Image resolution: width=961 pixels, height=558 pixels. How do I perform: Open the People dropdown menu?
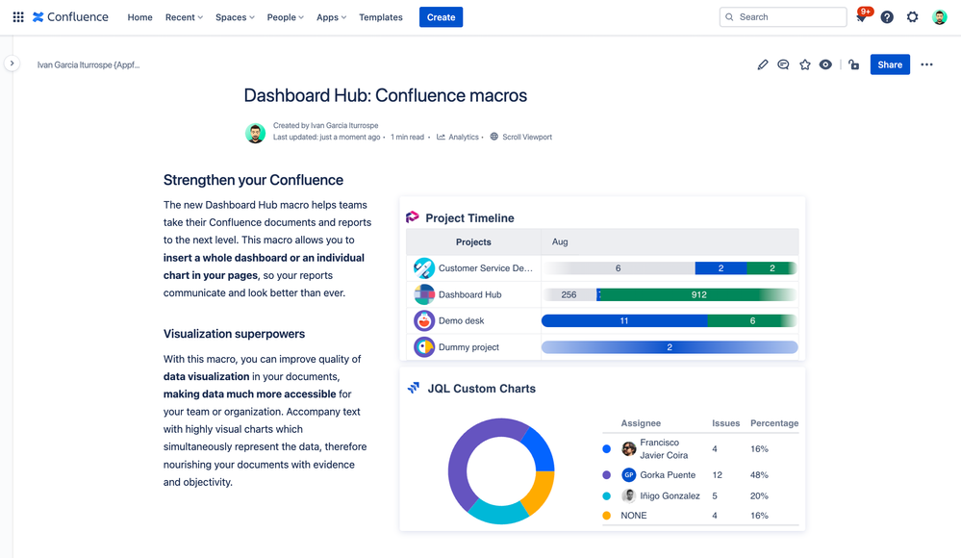(285, 17)
